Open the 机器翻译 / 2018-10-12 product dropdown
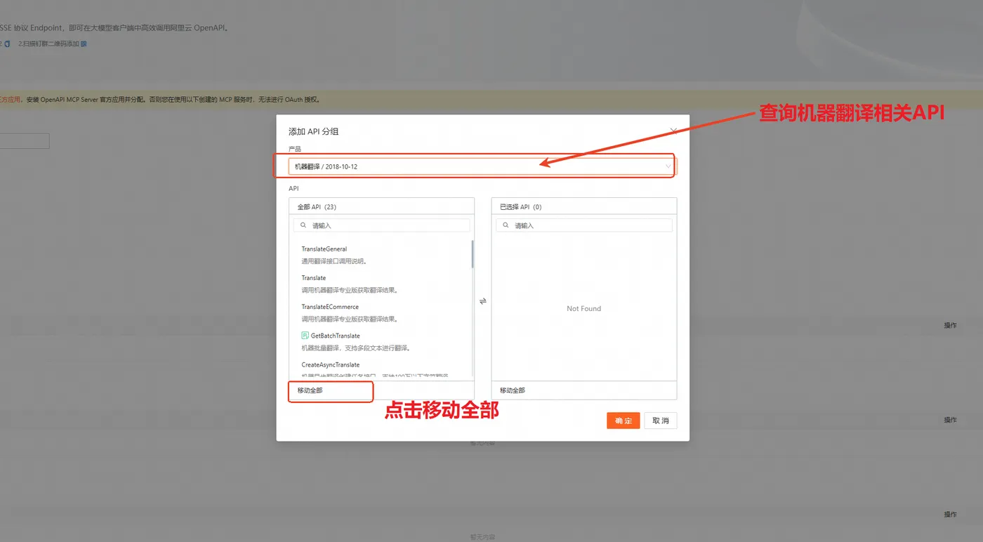Screen dimensions: 983x542 pos(482,166)
